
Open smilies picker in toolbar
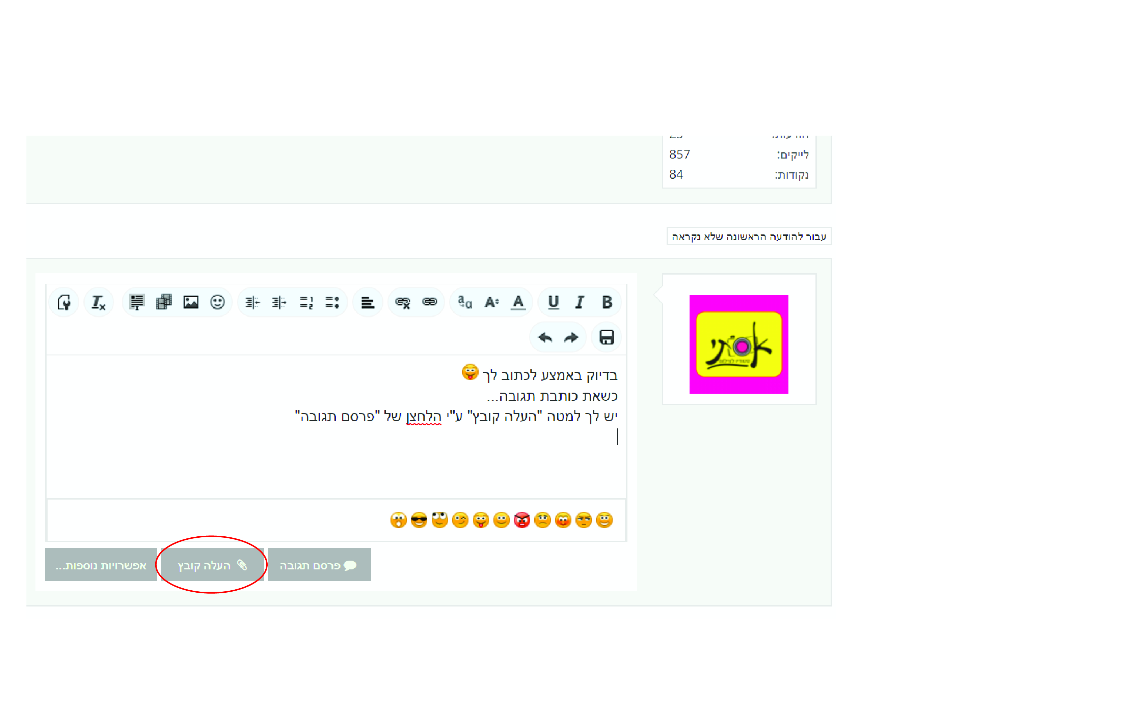coord(217,302)
